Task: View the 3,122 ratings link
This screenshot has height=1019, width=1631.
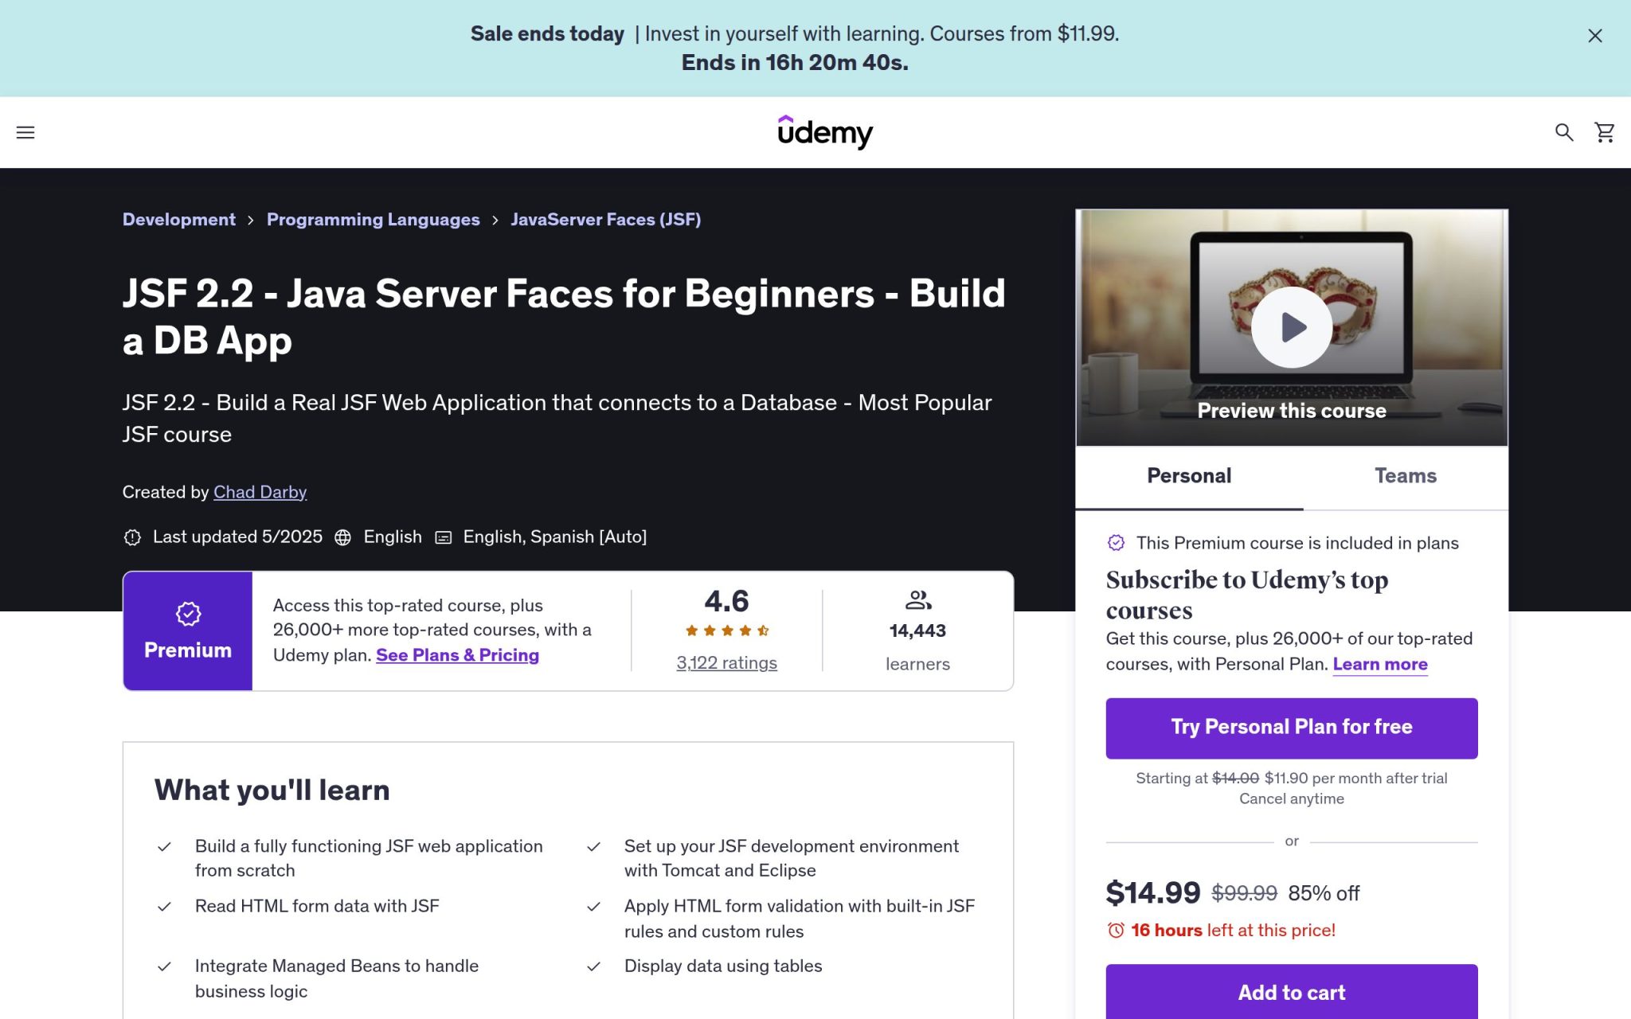Action: (x=727, y=662)
